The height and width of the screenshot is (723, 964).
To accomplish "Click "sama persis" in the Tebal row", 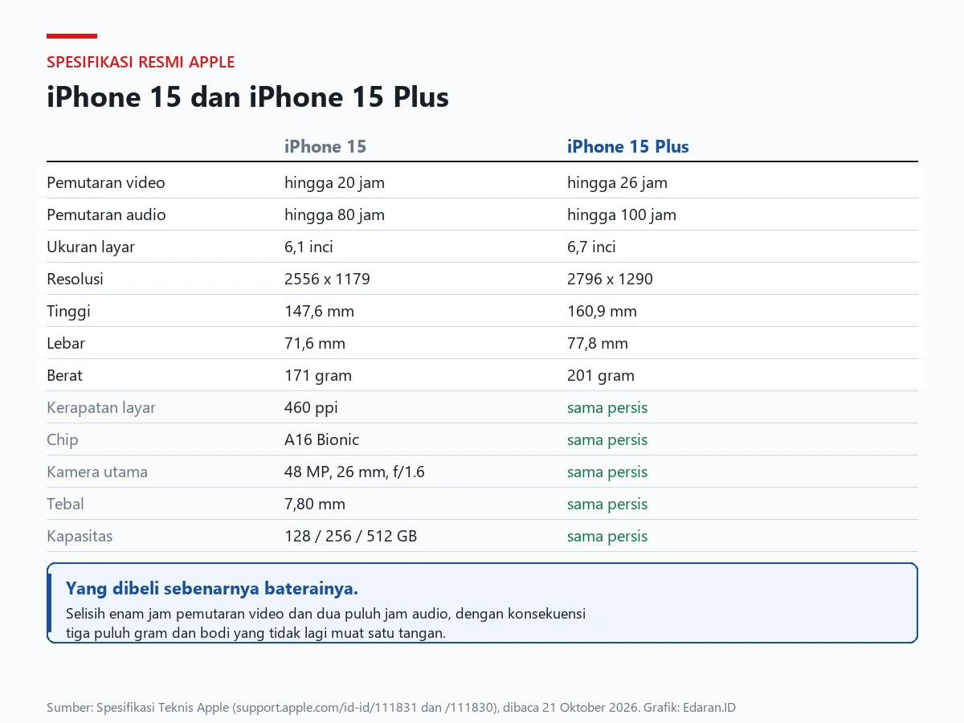I will pyautogui.click(x=607, y=504).
